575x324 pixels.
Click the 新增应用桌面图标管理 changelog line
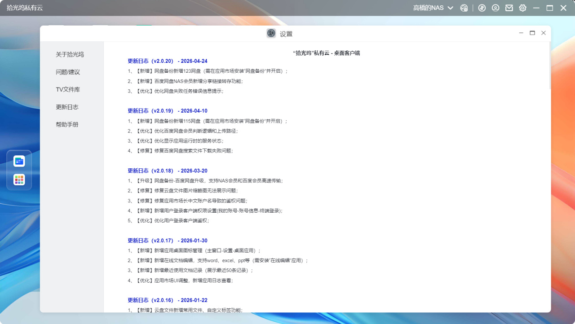194,250
